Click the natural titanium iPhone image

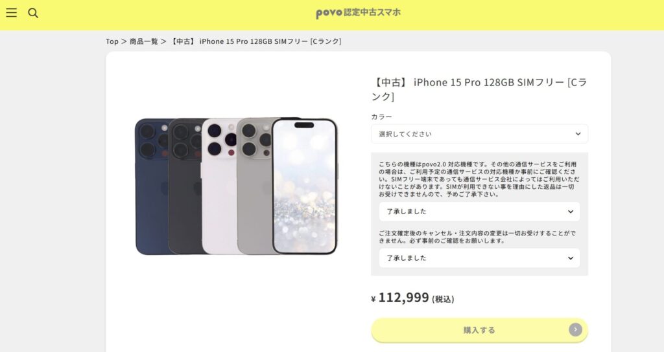(x=254, y=186)
